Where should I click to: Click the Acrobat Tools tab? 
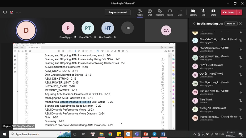click(x=22, y=48)
